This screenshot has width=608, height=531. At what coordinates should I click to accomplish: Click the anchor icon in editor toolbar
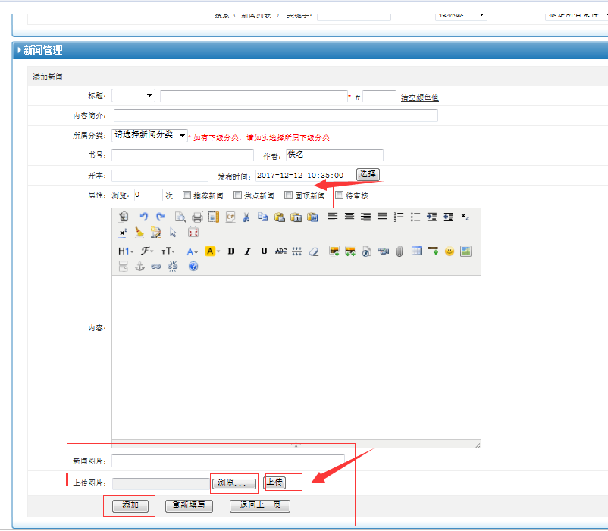point(139,267)
